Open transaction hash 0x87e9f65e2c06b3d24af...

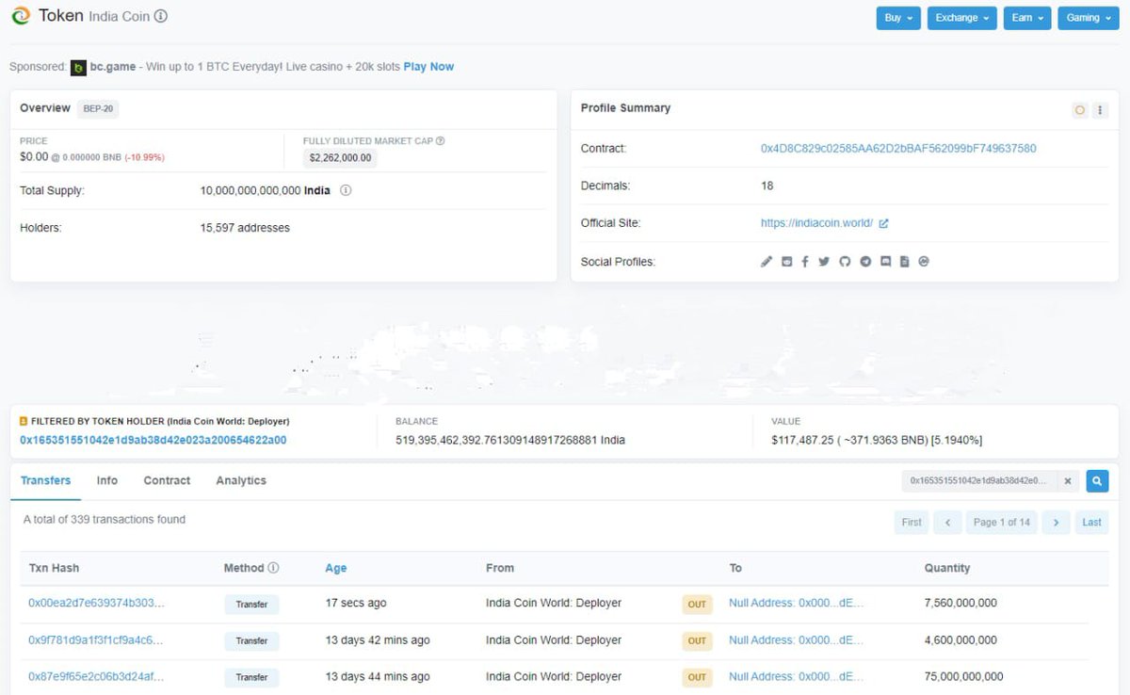click(96, 677)
